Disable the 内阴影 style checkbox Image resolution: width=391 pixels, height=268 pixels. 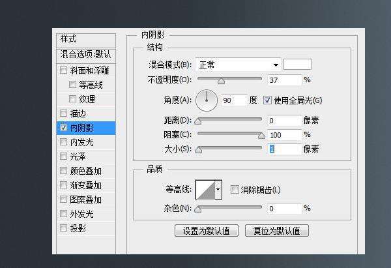coord(63,128)
